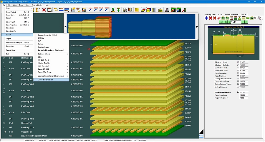Click the yellow notes icon

click(x=244, y=18)
